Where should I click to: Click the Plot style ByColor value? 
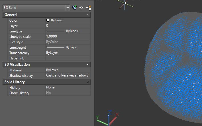tap(68, 42)
